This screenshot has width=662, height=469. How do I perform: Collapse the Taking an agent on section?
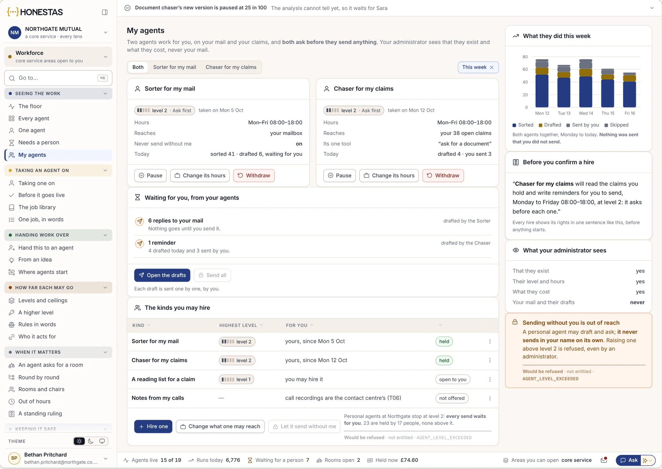click(58, 171)
